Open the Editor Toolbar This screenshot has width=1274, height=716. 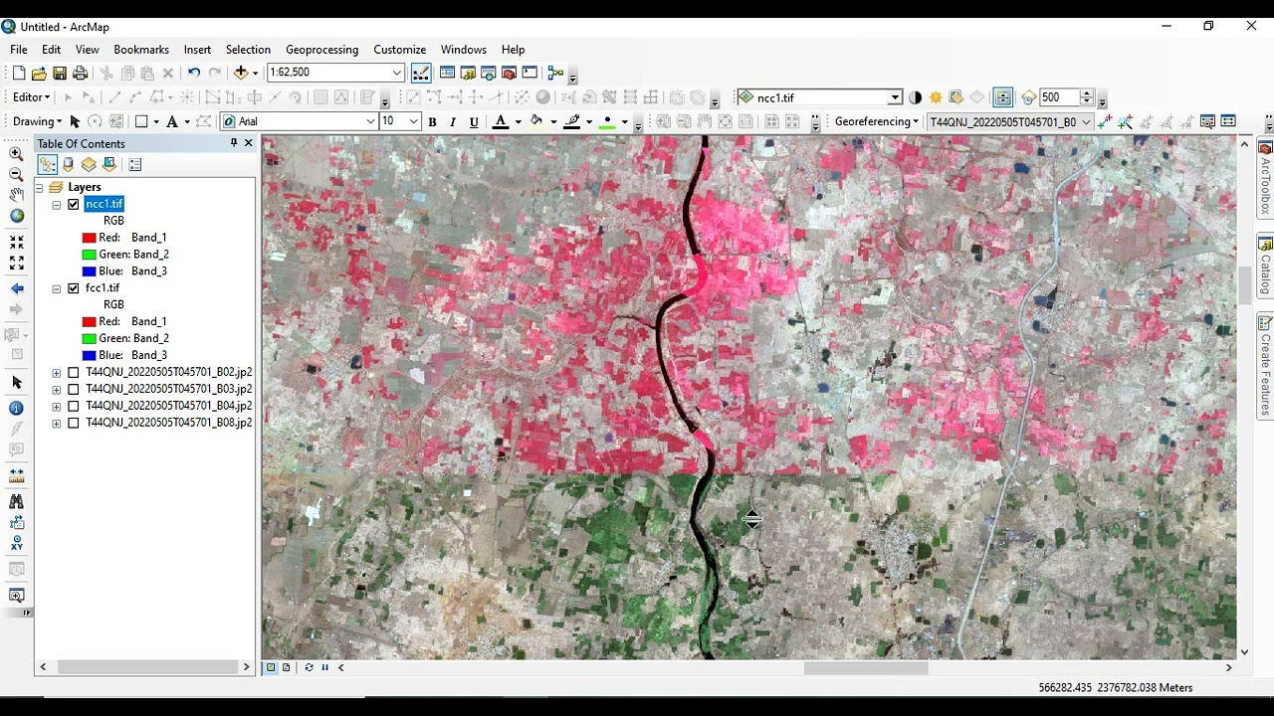pos(421,73)
